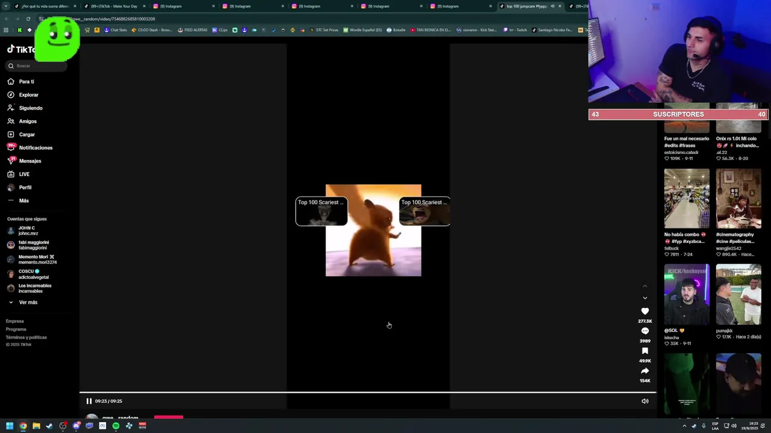Reload the browser page

pyautogui.click(x=28, y=19)
